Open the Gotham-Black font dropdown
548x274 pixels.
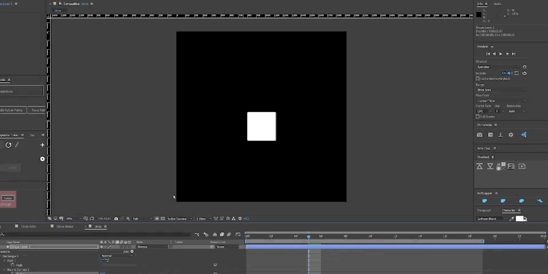tap(491, 219)
